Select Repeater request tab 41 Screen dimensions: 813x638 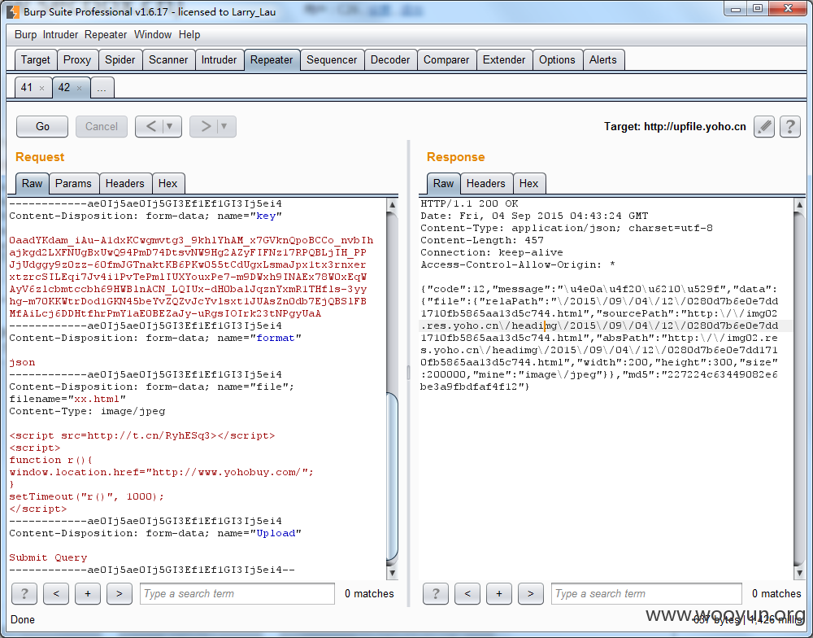point(27,88)
